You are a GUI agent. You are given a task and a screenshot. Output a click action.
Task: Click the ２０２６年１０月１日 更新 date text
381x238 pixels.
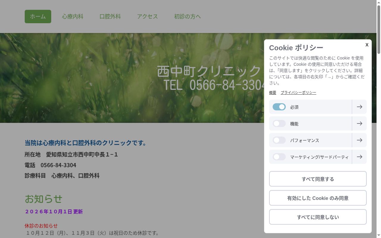click(54, 212)
